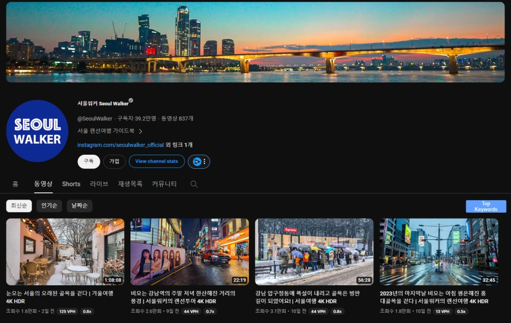Select the 날짜순 sort chip
Image resolution: width=511 pixels, height=323 pixels.
[x=80, y=205]
